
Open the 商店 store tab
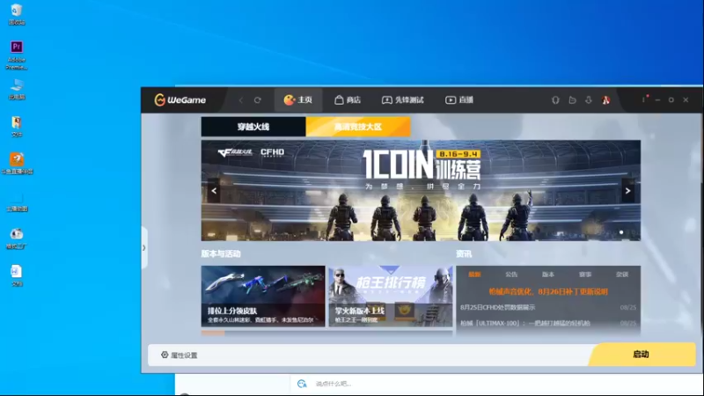tap(348, 99)
